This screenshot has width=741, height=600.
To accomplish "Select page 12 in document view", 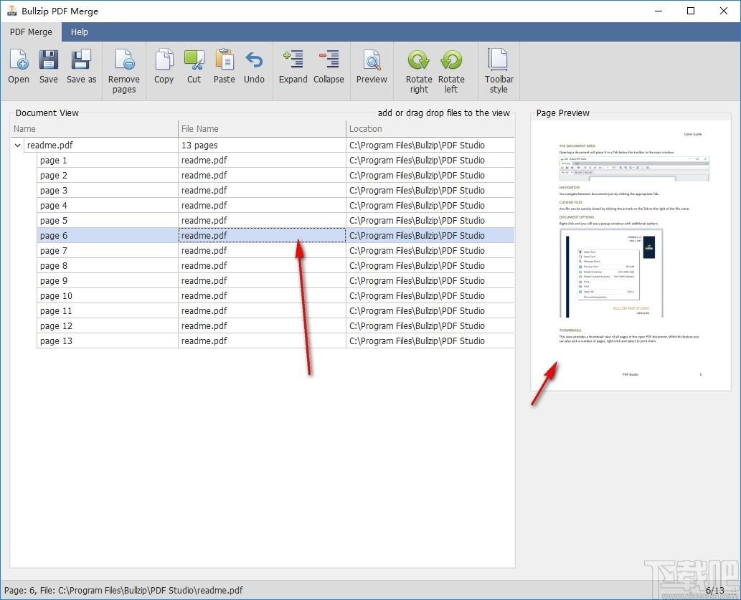I will pyautogui.click(x=275, y=326).
